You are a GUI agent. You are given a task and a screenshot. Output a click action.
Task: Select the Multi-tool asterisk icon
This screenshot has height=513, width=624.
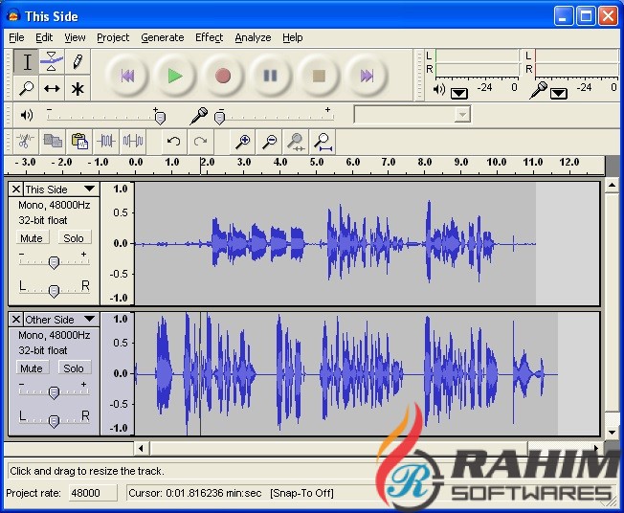point(78,88)
